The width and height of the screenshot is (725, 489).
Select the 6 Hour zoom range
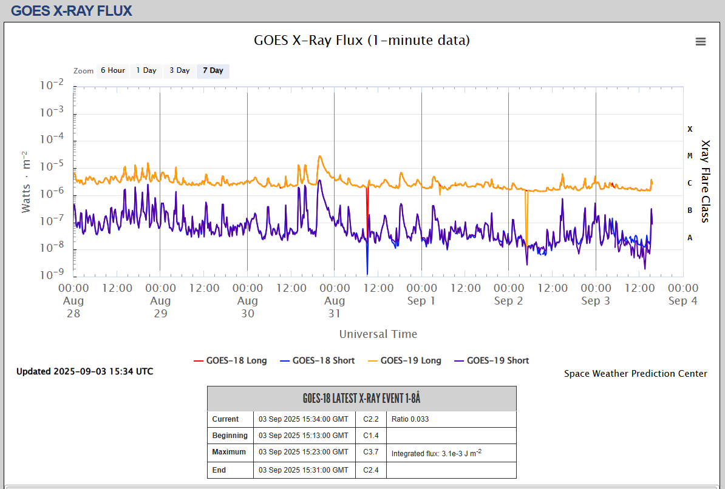112,70
